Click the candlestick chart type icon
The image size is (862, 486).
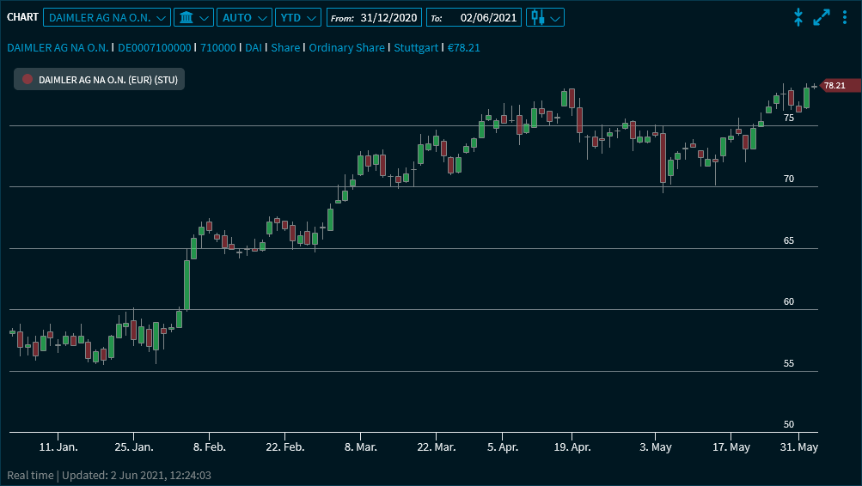pyautogui.click(x=539, y=17)
